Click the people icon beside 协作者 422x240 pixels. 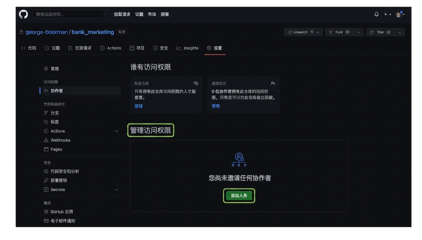tap(46, 91)
